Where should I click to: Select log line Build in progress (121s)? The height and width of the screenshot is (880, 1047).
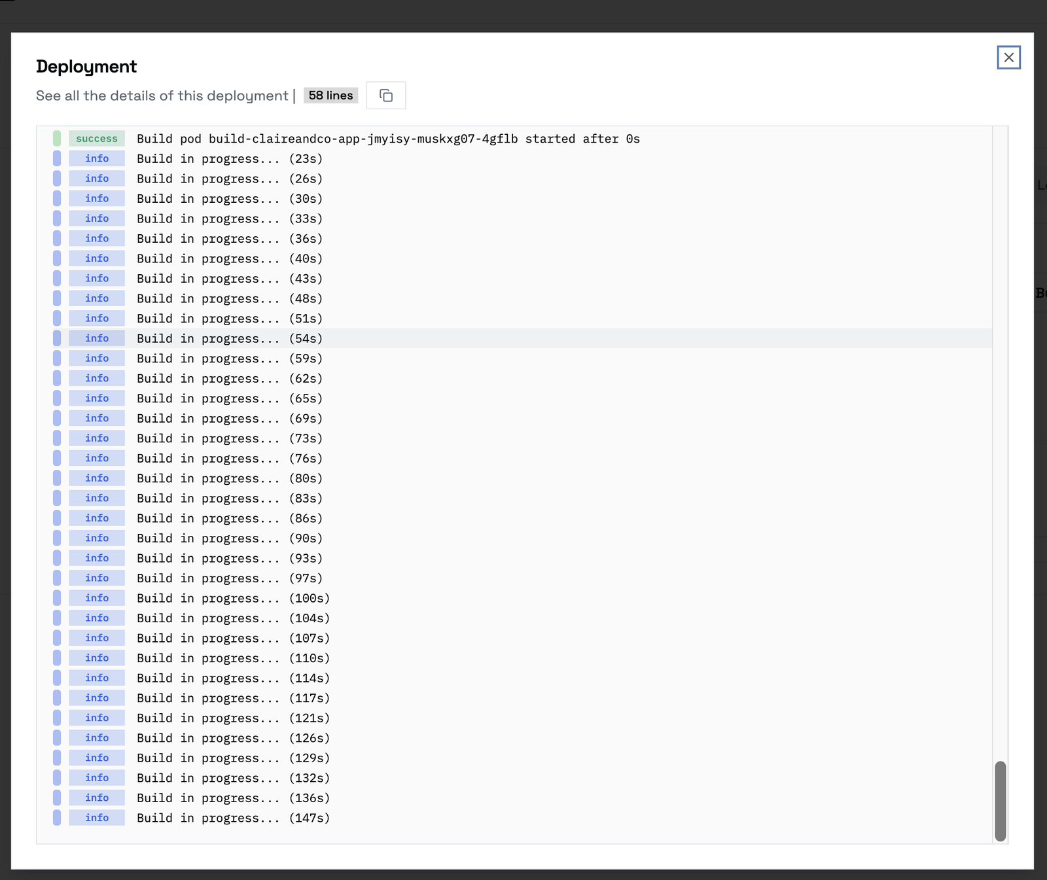point(514,718)
